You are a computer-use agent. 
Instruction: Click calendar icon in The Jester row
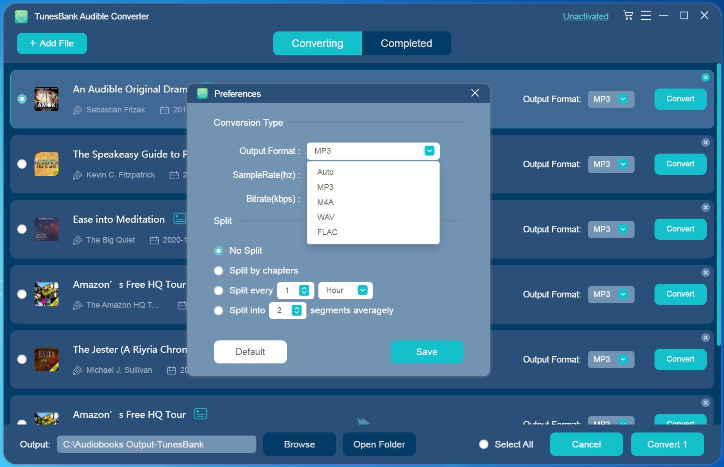pyautogui.click(x=171, y=370)
